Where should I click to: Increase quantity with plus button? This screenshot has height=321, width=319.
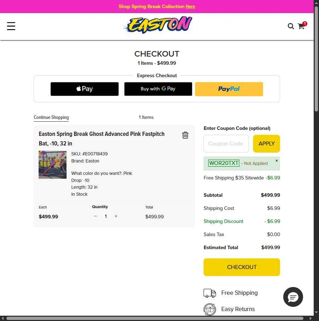click(116, 216)
